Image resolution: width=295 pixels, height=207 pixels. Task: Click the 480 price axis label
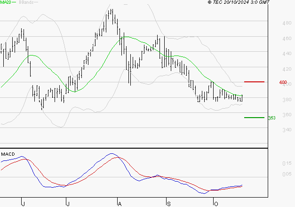tap(287, 23)
